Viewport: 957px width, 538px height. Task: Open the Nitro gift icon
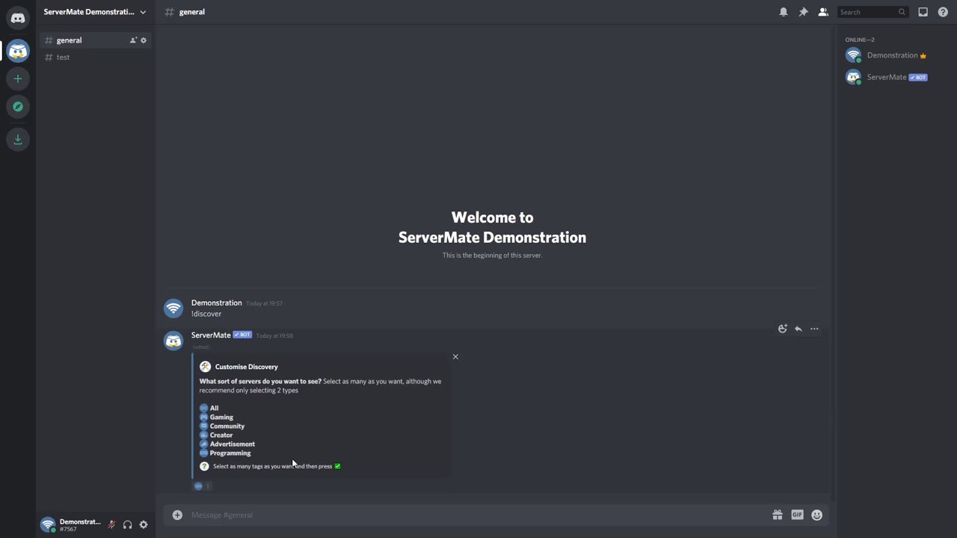pos(778,515)
